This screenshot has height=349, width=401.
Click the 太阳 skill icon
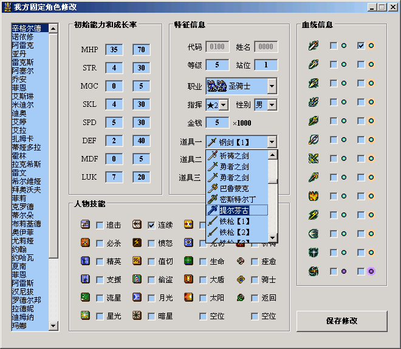188,297
